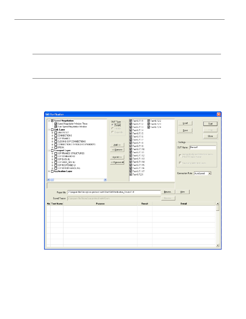The image size is (246, 319).
Task: Click the Result column header
Action: pyautogui.click(x=145, y=204)
